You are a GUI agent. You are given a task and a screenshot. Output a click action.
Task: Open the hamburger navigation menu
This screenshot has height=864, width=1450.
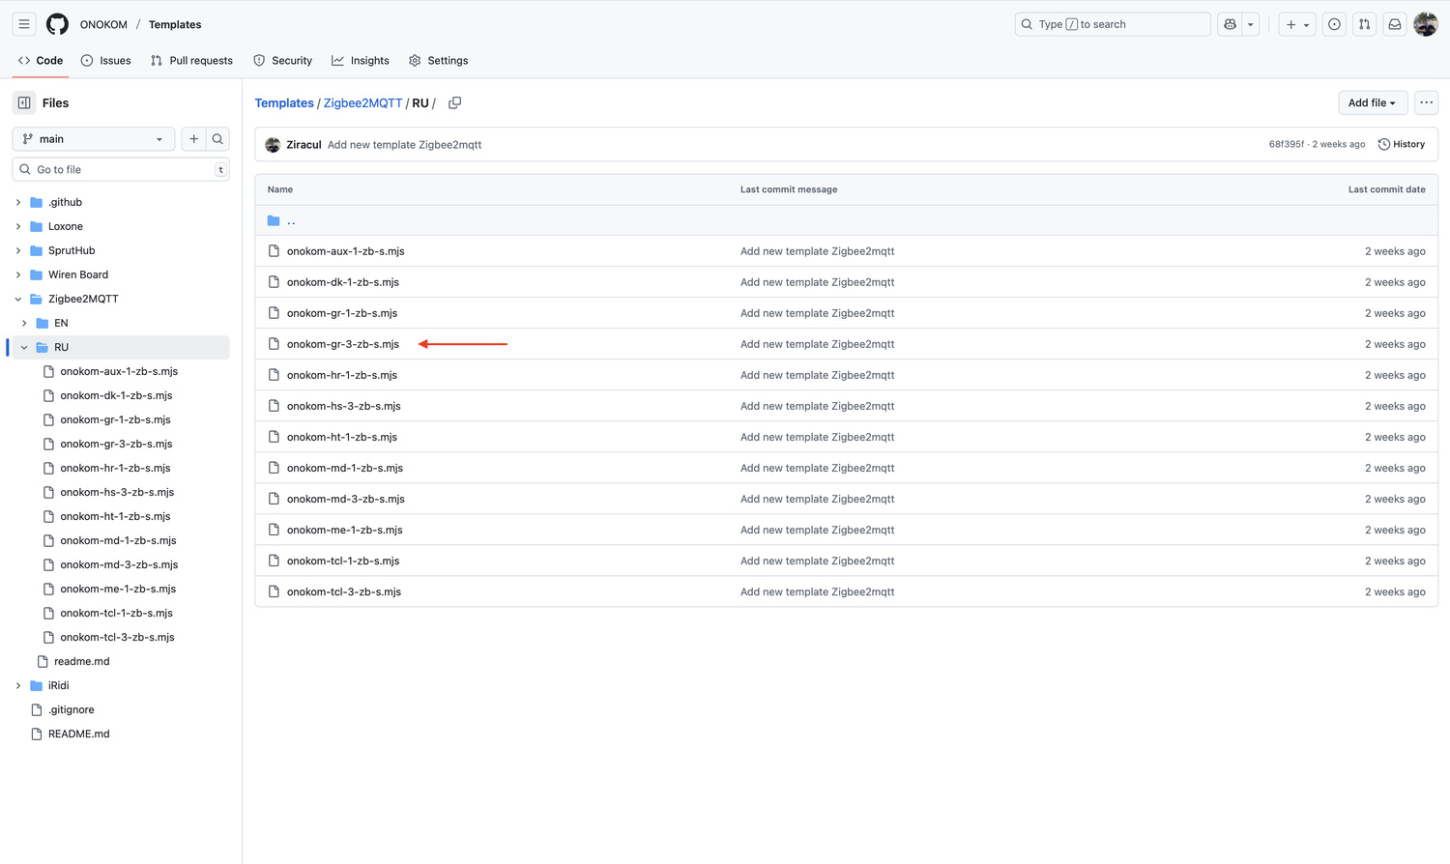(x=24, y=24)
